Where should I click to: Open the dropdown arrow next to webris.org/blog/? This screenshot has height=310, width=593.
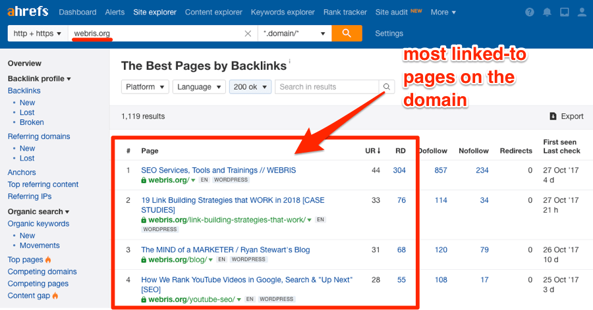point(211,260)
